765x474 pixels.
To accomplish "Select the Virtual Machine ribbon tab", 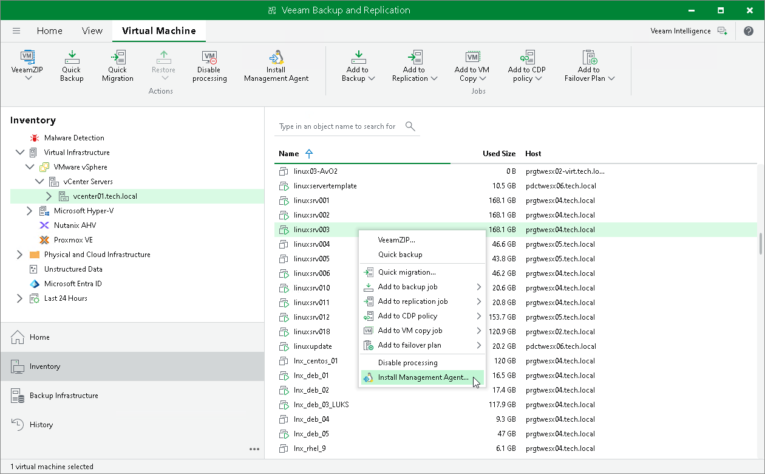I will 159,31.
